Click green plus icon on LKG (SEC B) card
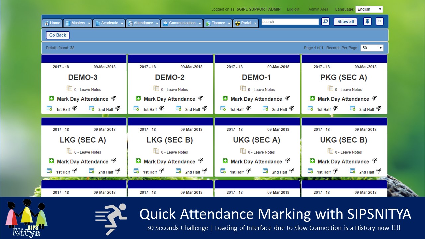Viewport: 425px width, 239px height. [x=138, y=161]
